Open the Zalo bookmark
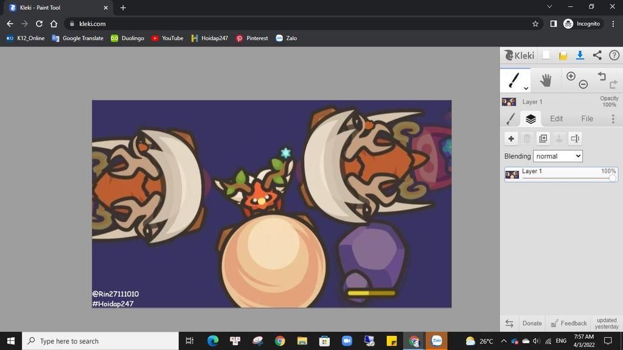623x350 pixels. click(x=286, y=38)
